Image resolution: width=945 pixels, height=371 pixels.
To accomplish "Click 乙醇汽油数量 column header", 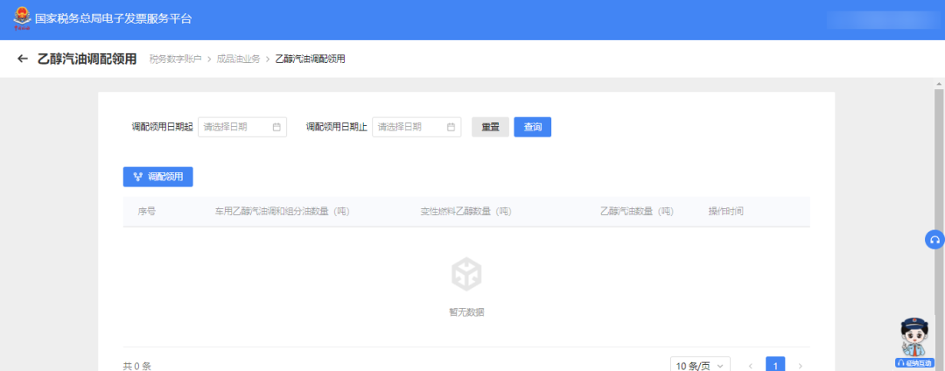I will coord(636,212).
